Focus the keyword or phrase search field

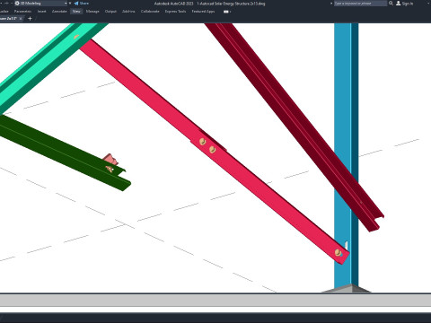point(360,4)
